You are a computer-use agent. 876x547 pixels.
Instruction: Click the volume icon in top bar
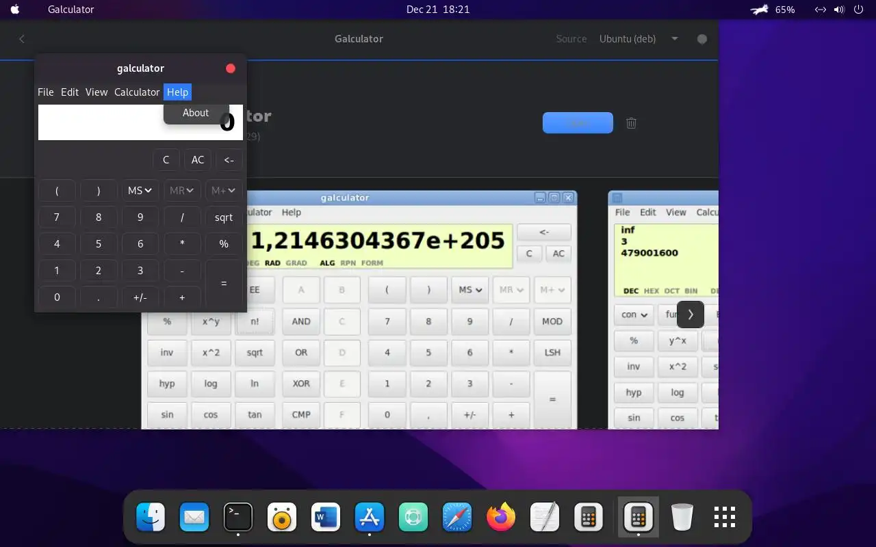click(x=839, y=10)
